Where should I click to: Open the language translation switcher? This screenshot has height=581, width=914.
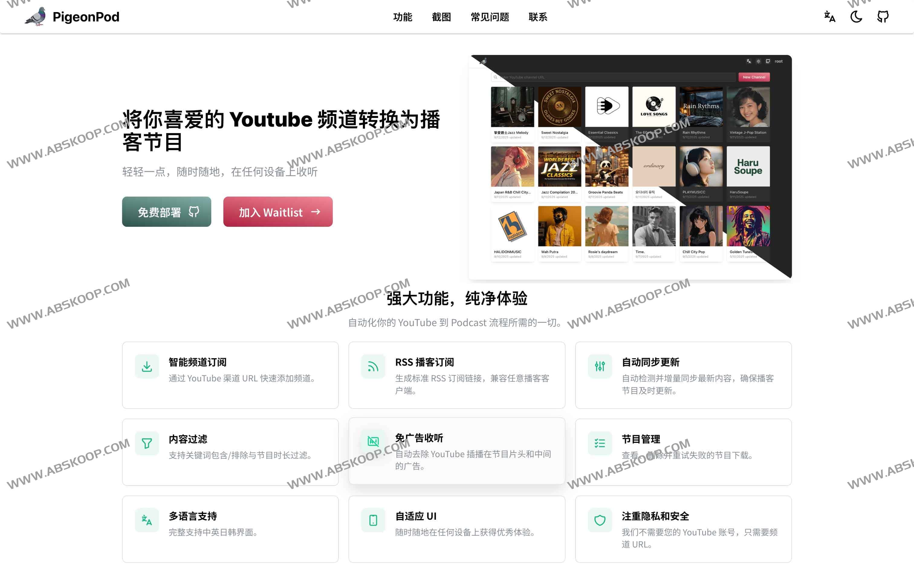[830, 17]
